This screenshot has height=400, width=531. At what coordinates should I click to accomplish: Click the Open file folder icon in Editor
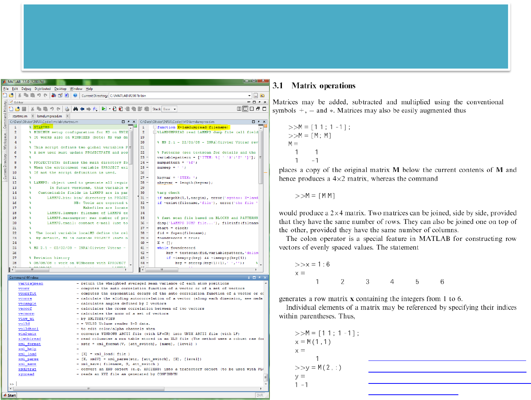tap(17, 109)
